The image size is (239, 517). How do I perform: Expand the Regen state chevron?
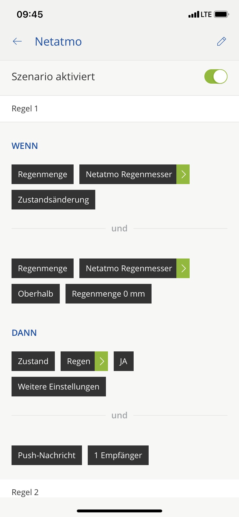tap(101, 361)
